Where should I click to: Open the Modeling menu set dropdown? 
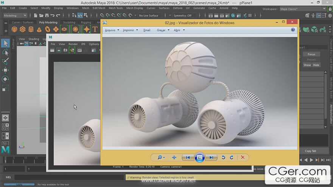(x=15, y=15)
